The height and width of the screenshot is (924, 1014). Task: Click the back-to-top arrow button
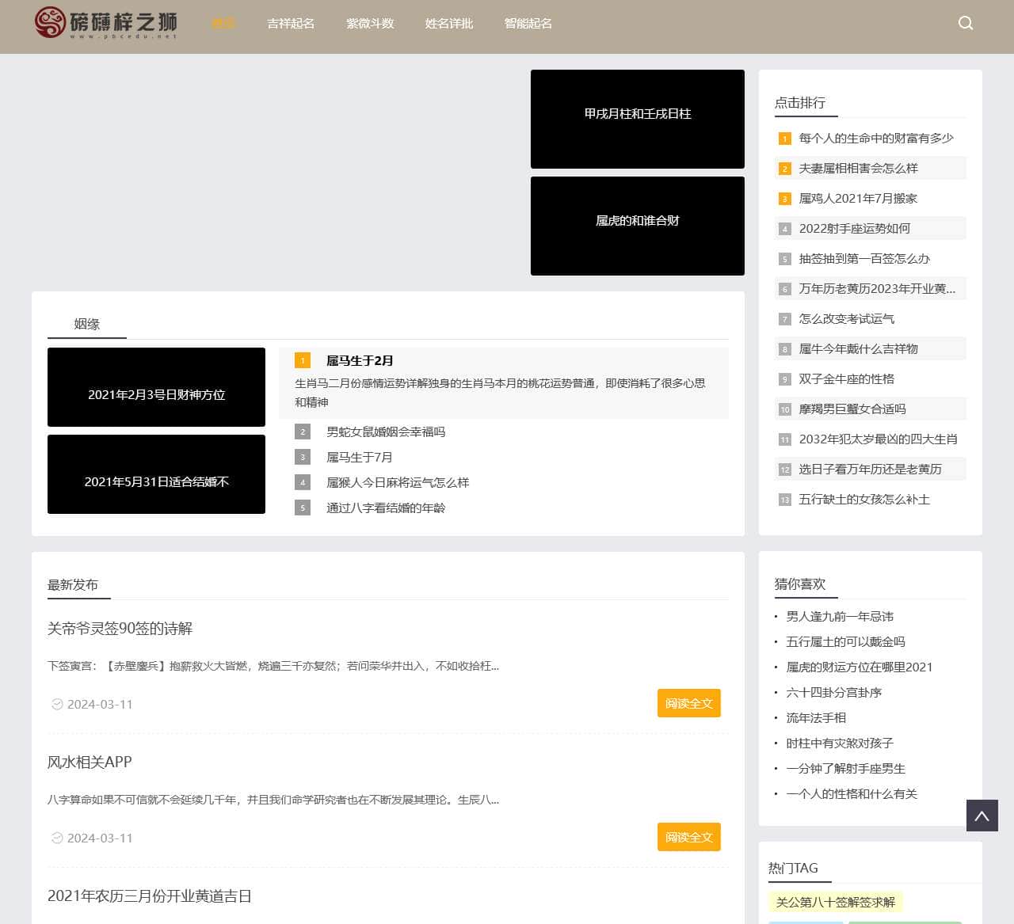(x=982, y=815)
